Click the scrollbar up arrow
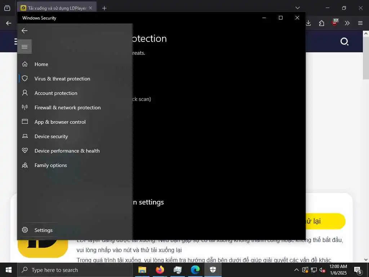 (x=366, y=34)
